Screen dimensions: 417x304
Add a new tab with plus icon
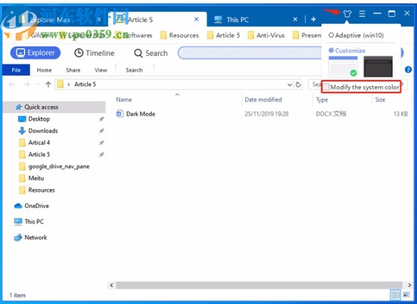point(313,19)
